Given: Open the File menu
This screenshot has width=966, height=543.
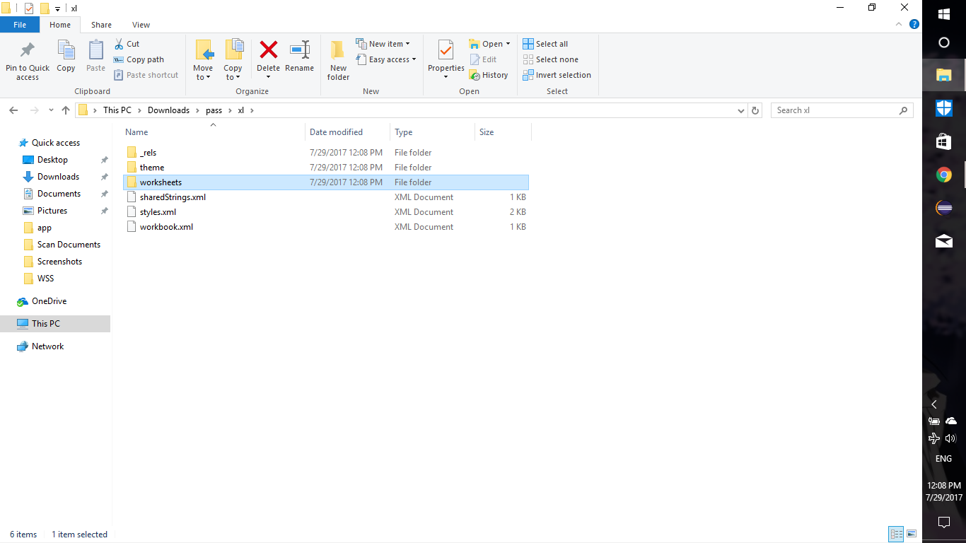Looking at the screenshot, I should pos(20,25).
